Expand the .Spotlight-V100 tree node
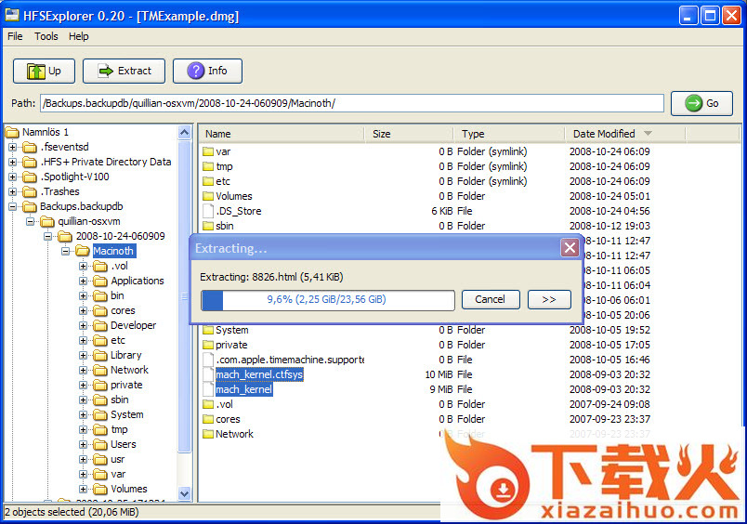Viewport: 747px width, 524px height. click(13, 177)
